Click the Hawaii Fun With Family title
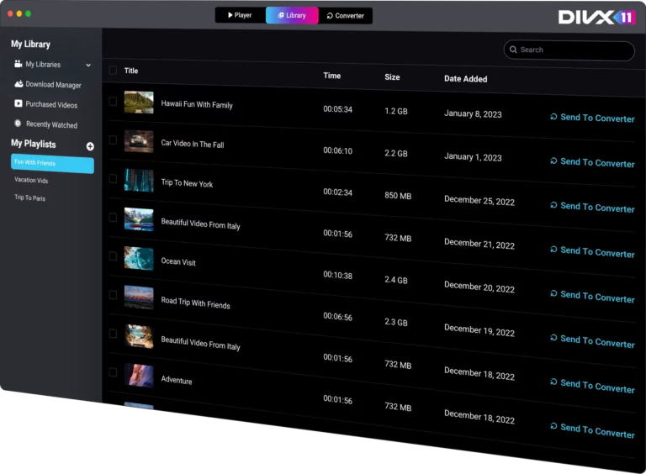Image resolution: width=646 pixels, height=474 pixels. [x=197, y=104]
